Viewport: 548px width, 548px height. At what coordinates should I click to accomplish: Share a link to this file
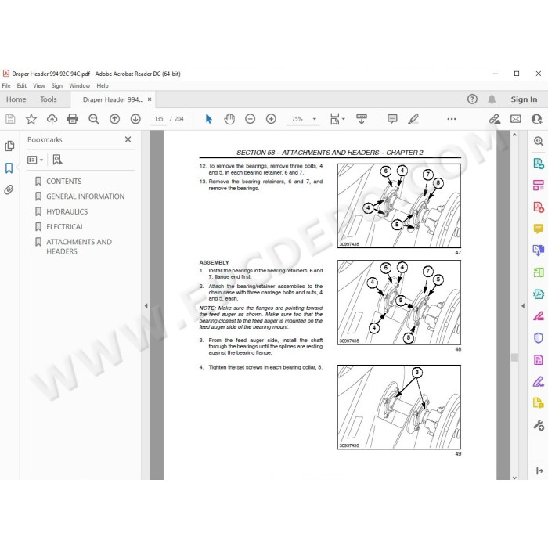coord(495,119)
